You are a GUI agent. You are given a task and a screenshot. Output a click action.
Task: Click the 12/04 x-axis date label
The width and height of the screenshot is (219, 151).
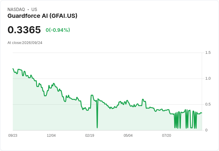point(51,136)
